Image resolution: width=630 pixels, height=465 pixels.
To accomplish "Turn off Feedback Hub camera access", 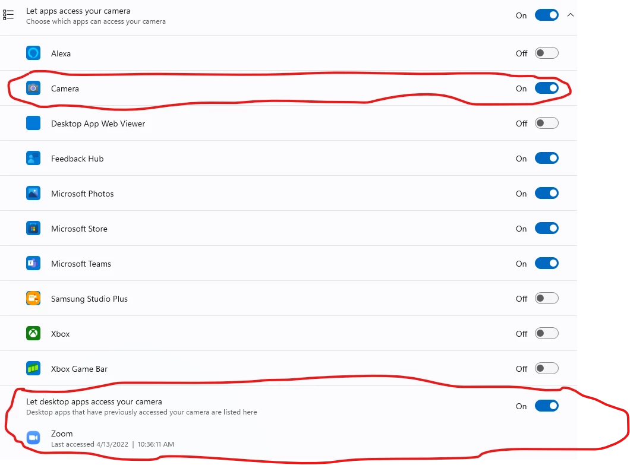I will 546,158.
